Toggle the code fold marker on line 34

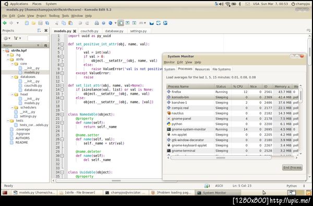(62, 172)
